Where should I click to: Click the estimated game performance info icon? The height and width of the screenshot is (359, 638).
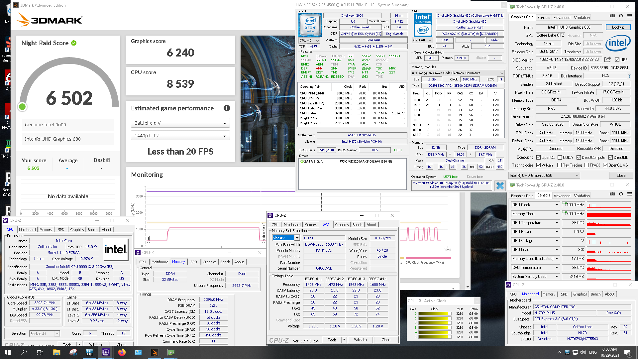click(x=227, y=108)
